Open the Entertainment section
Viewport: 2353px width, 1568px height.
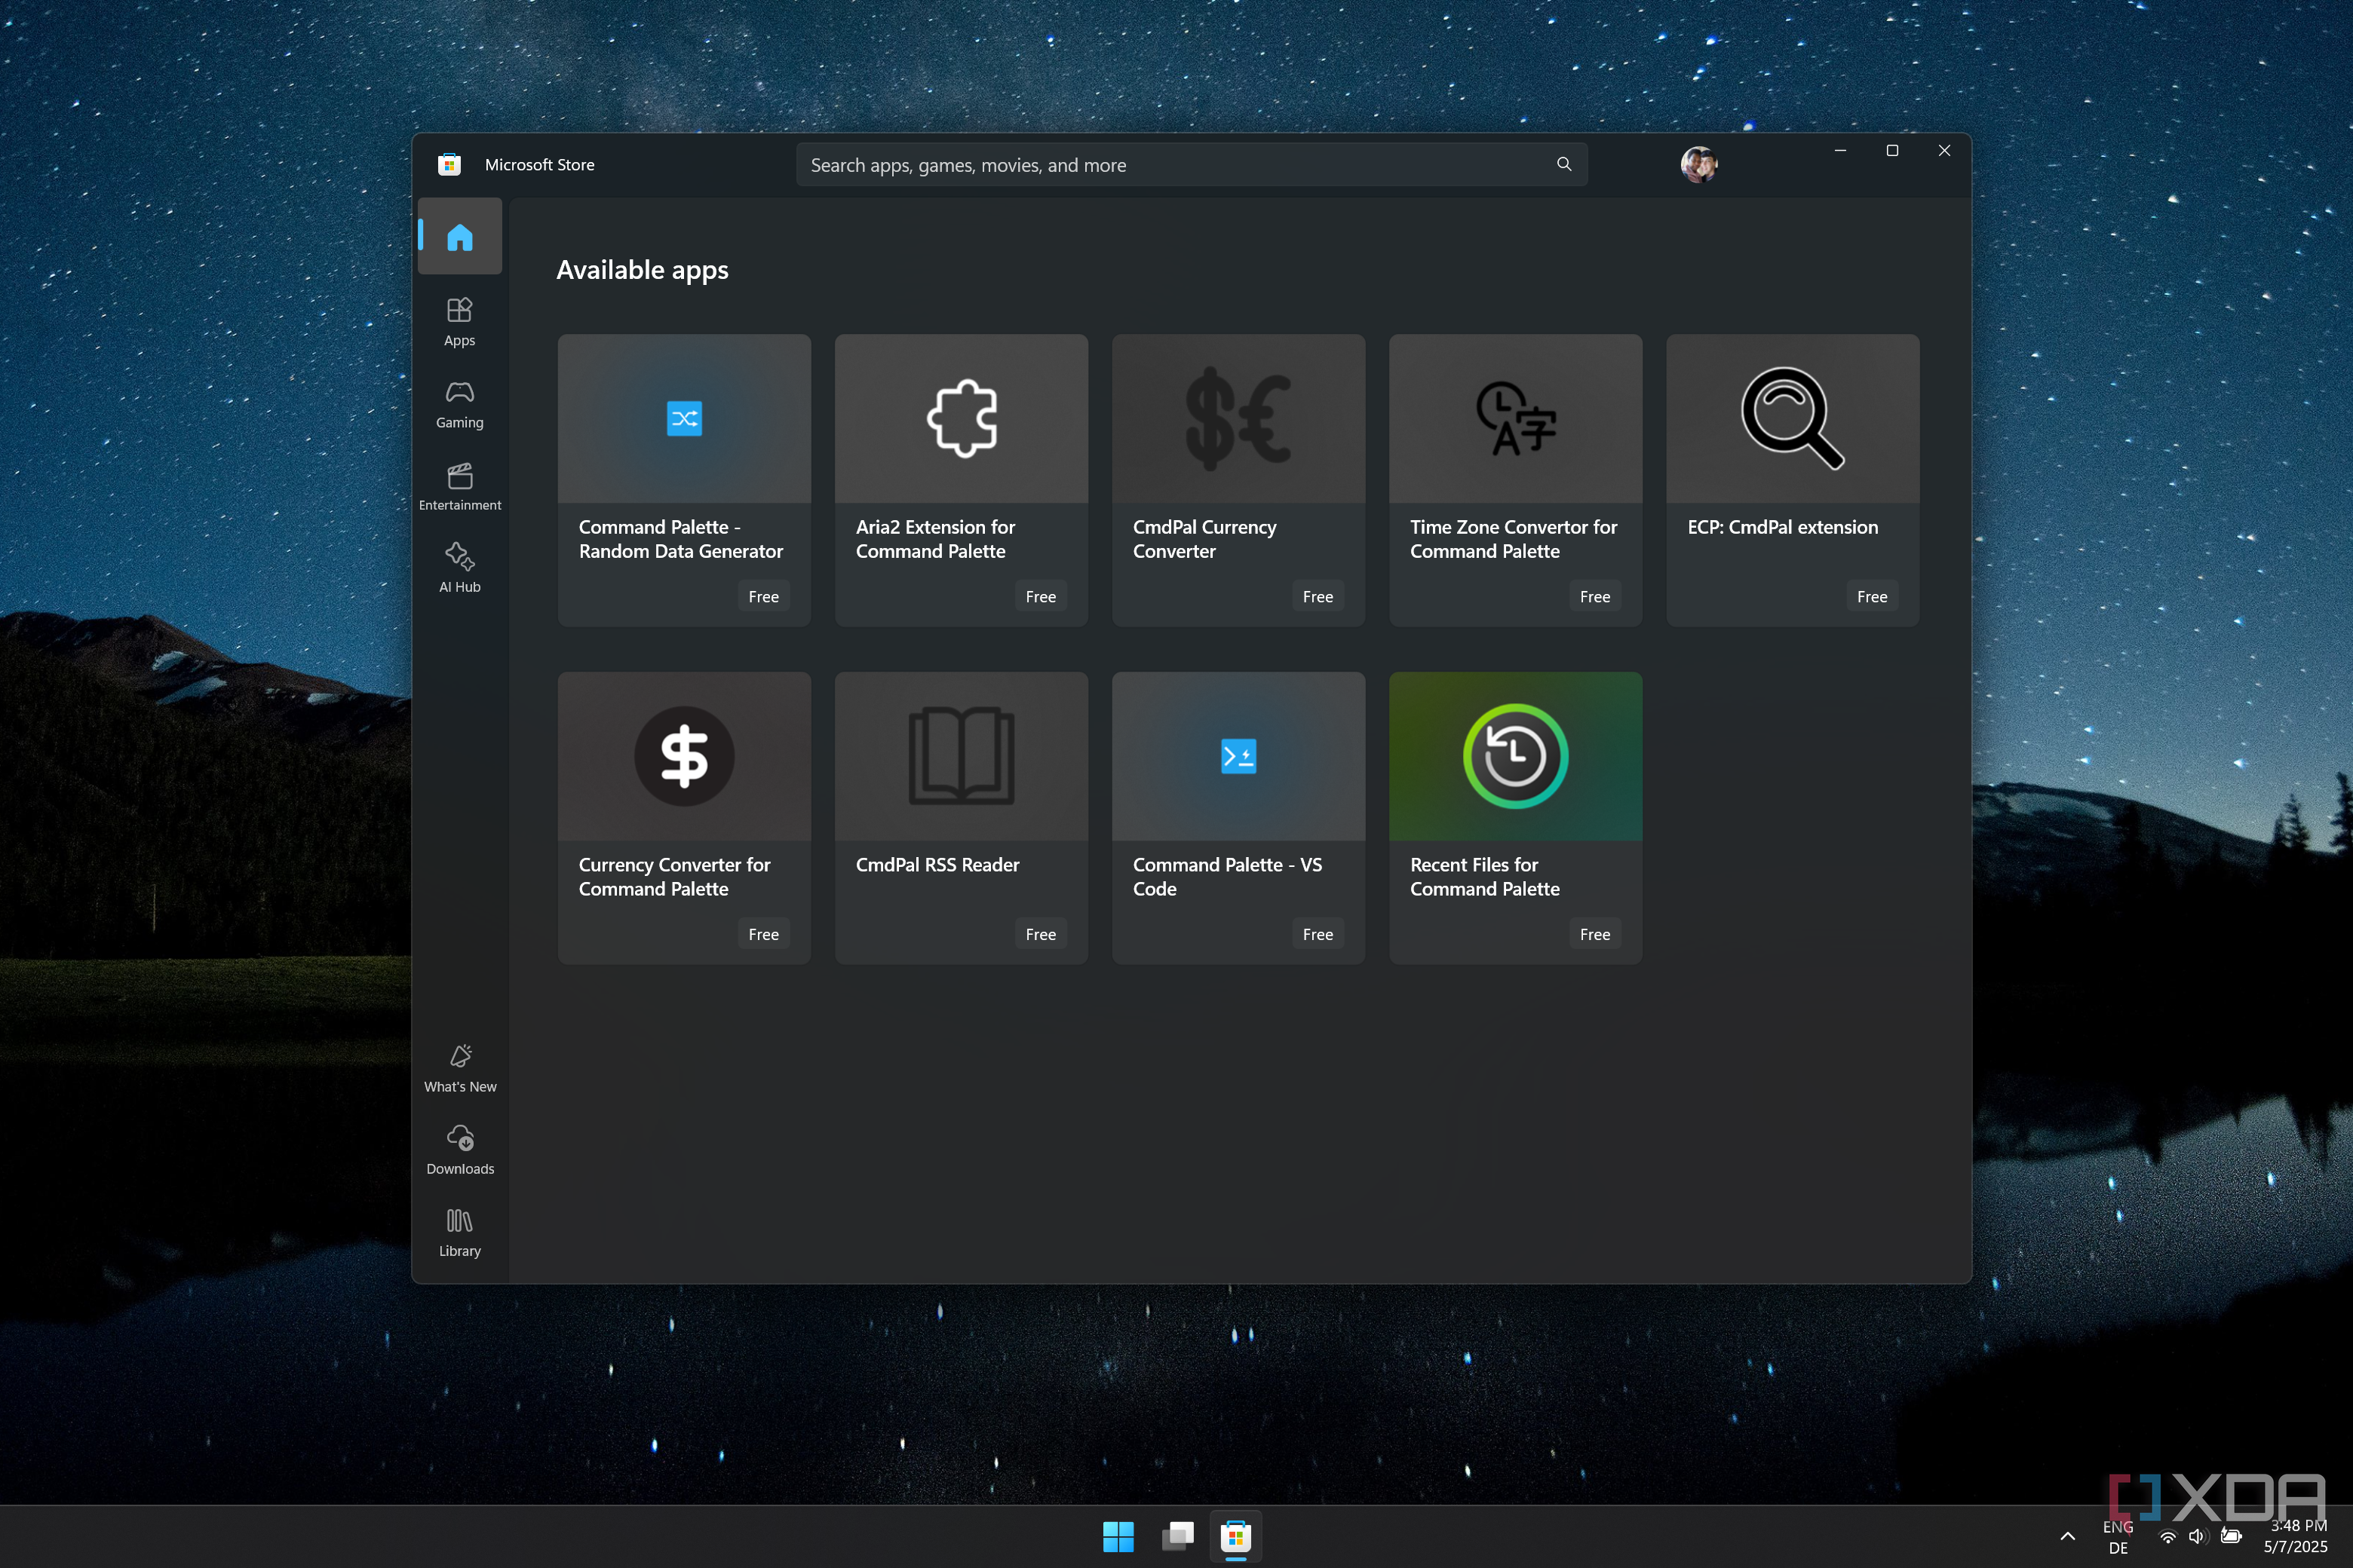pyautogui.click(x=459, y=486)
